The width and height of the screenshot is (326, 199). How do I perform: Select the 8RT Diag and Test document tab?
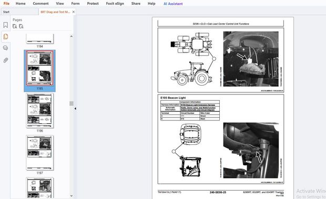point(55,12)
